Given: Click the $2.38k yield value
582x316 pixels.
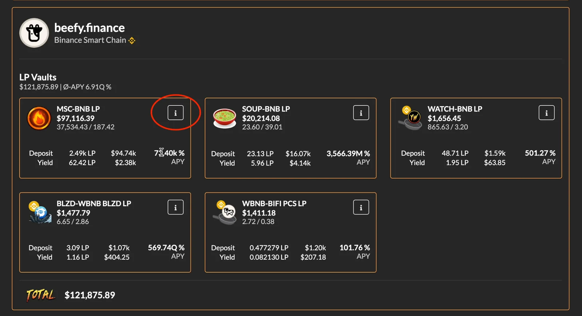Looking at the screenshot, I should (x=125, y=163).
